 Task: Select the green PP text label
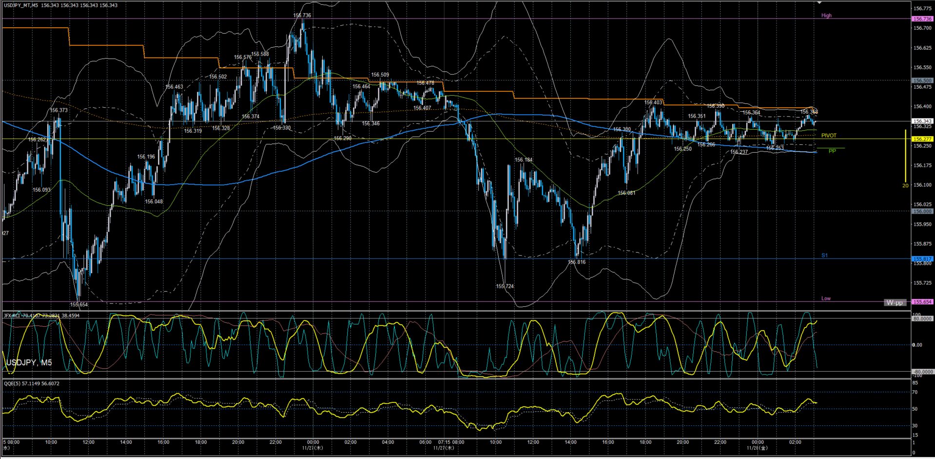click(832, 151)
